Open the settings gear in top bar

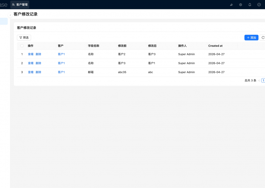click(241, 5)
